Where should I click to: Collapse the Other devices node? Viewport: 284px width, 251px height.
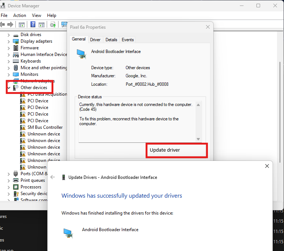click(x=8, y=88)
